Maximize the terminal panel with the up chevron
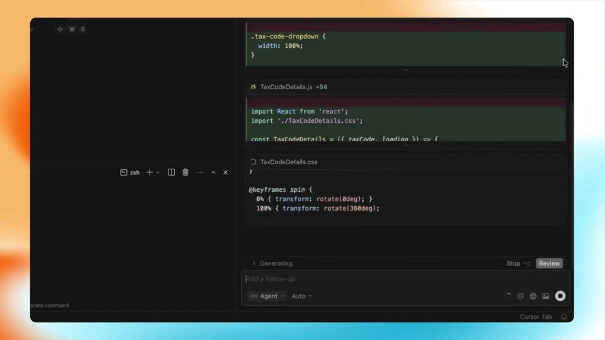This screenshot has height=340, width=605. pyautogui.click(x=213, y=172)
